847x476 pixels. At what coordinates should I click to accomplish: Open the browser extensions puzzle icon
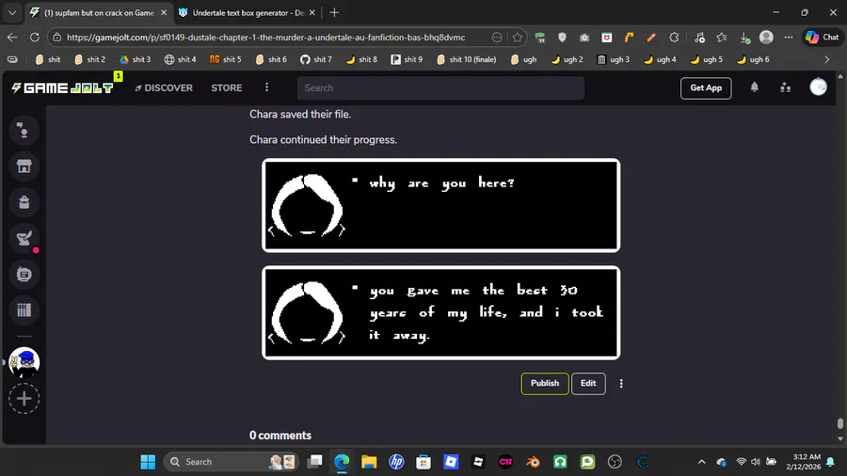(x=674, y=38)
